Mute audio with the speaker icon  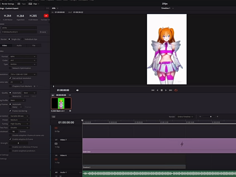[78, 90]
